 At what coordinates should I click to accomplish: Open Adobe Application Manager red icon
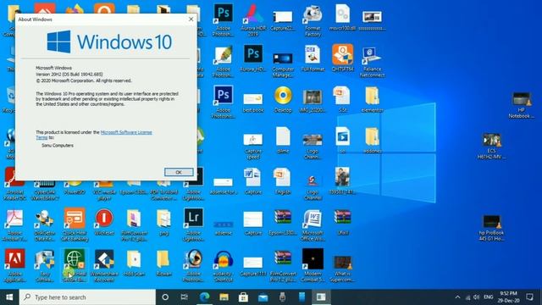[x=15, y=265]
